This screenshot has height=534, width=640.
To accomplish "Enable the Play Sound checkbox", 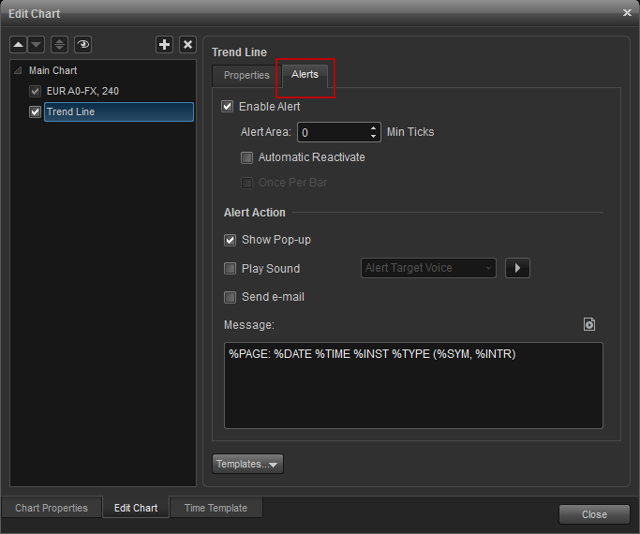I will (x=230, y=269).
